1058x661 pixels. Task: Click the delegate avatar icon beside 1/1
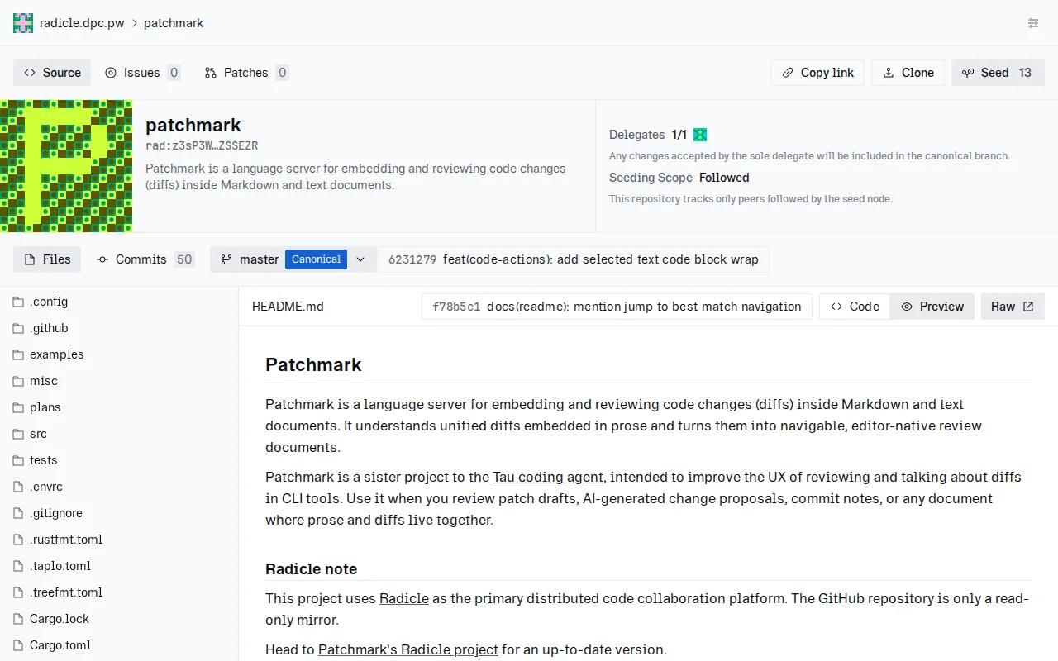(x=700, y=135)
